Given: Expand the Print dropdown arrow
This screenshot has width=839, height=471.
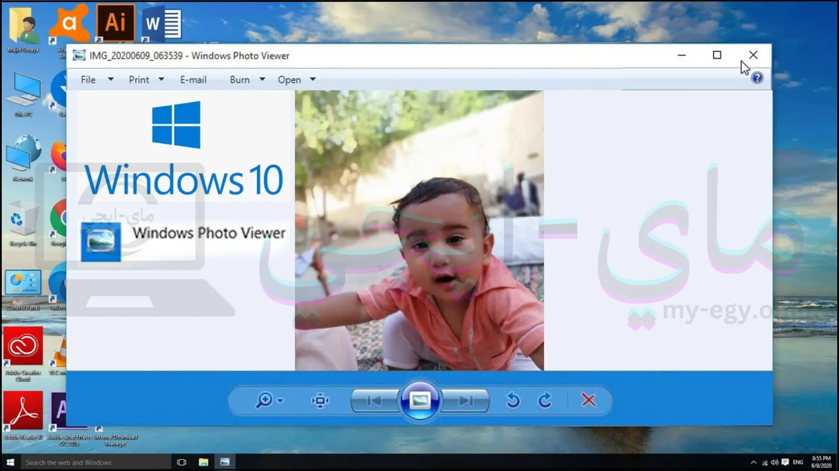Looking at the screenshot, I should 161,79.
